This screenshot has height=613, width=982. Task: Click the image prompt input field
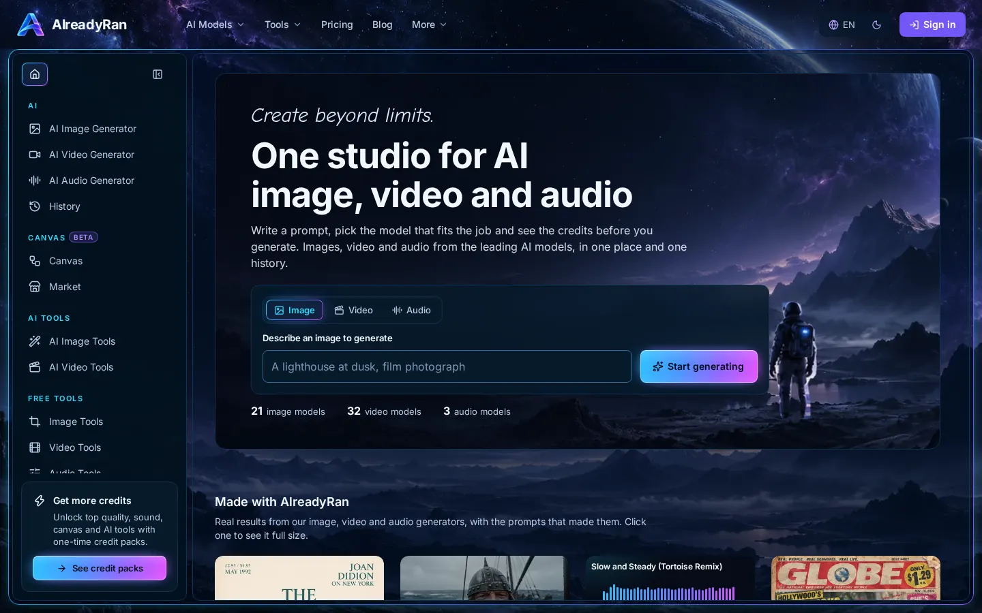pyautogui.click(x=447, y=366)
